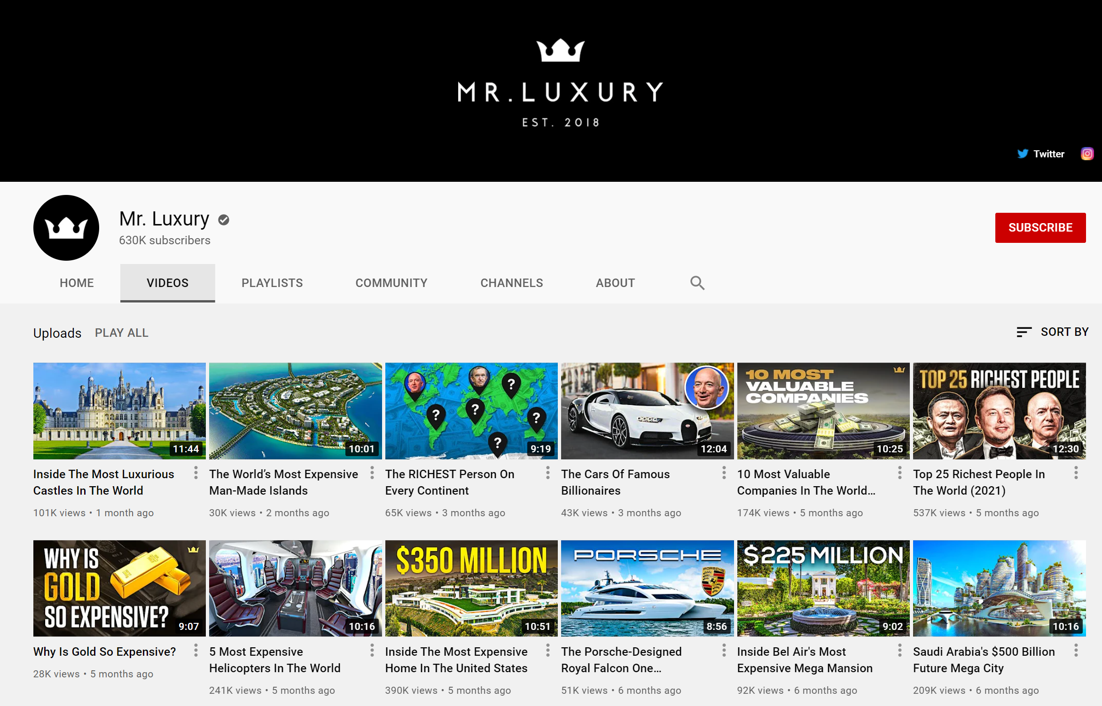Open the Man-Made Islands video thumbnail
The image size is (1102, 706).
click(296, 411)
